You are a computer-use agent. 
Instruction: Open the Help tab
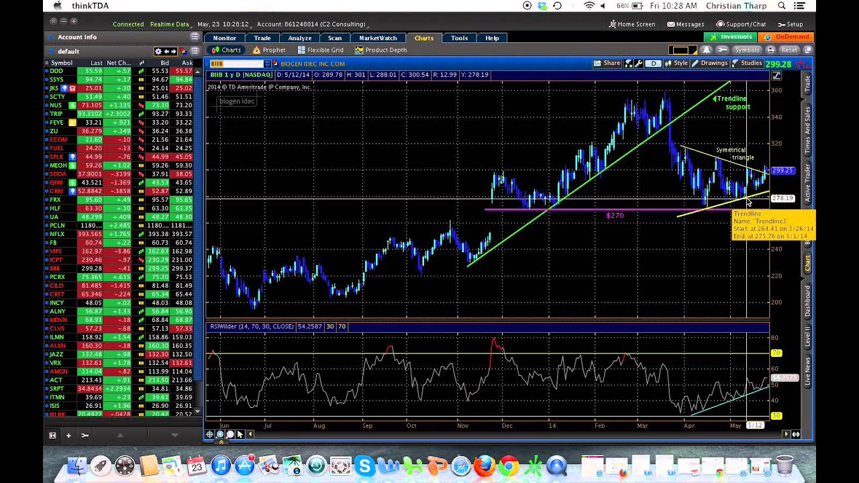click(x=492, y=38)
